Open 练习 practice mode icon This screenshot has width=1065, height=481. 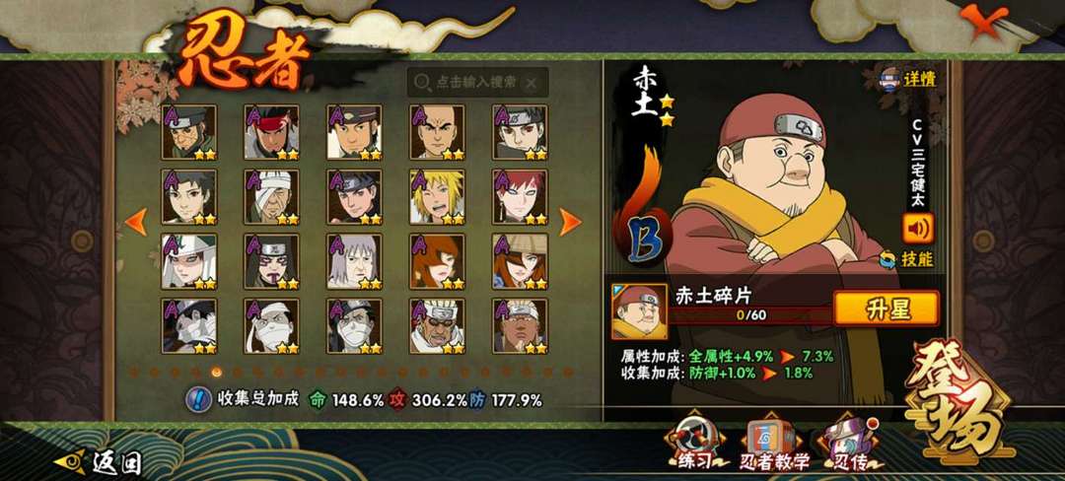click(695, 444)
